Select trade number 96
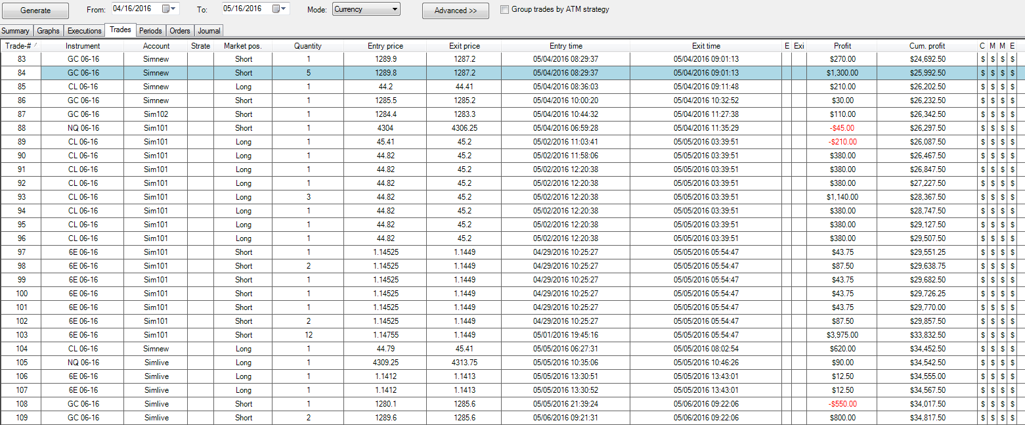This screenshot has height=425, width=1025. (x=21, y=238)
